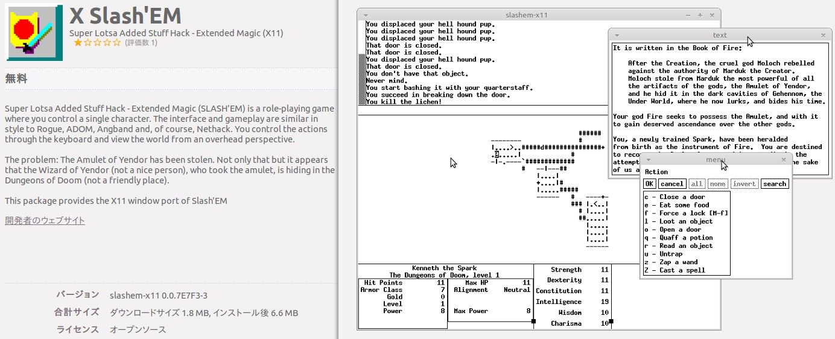Click cancel in the Action menu

pos(671,184)
